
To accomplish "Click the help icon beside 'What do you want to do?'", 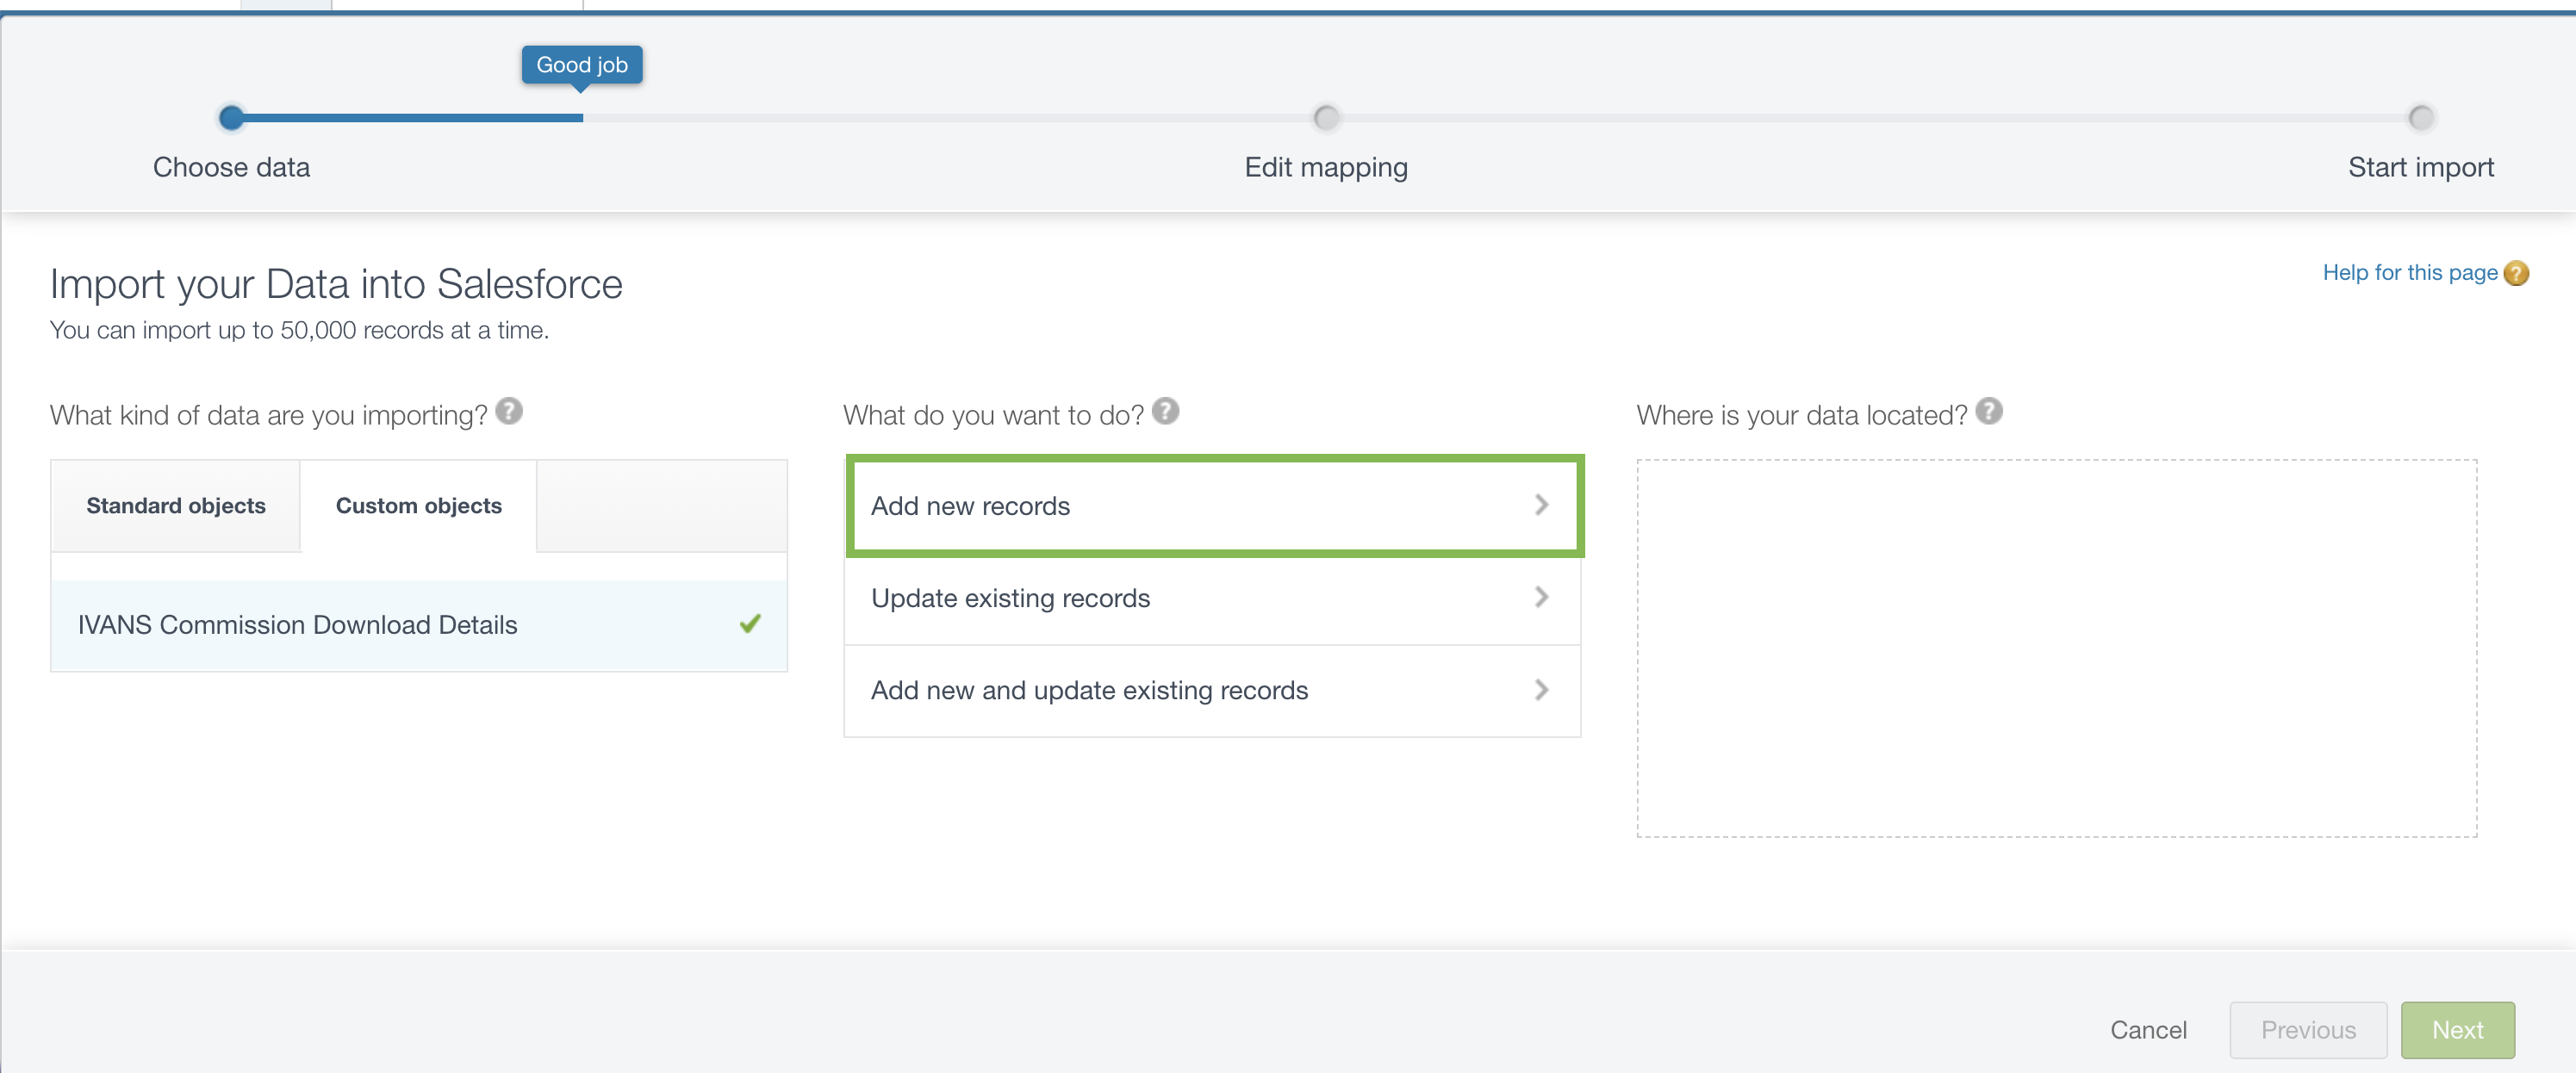I will (1165, 411).
